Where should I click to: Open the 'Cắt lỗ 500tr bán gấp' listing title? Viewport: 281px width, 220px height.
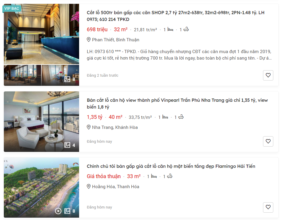[176, 16]
